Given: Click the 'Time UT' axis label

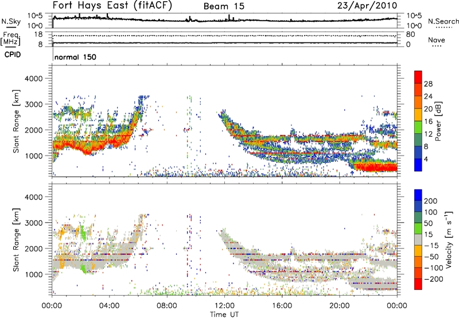Looking at the screenshot, I should [224, 315].
